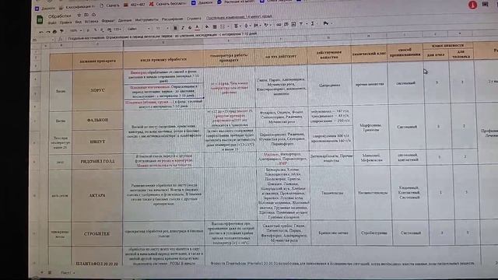This screenshot has width=498, height=280.
Task: Open the Данные menu
Action: tap(124, 20)
